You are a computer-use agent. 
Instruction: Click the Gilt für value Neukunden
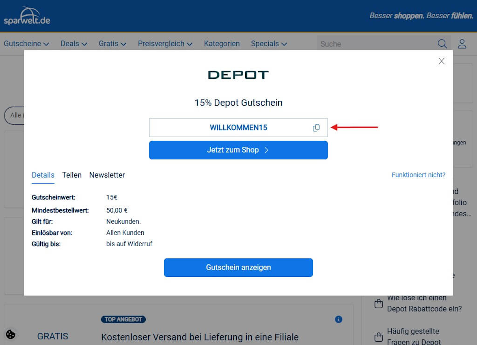click(x=123, y=222)
